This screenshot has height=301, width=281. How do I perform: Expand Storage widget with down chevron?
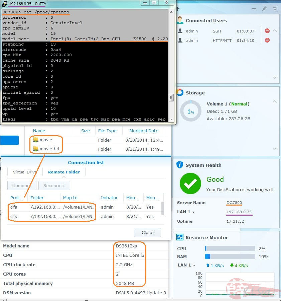pos(275,149)
